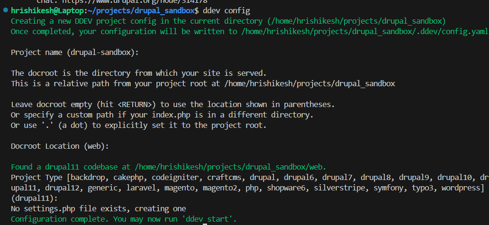This screenshot has height=225, width=489.
Task: Click the 'Found a drupal11 codebase' line
Action: pyautogui.click(x=168, y=167)
